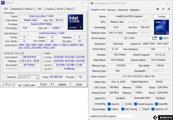Click the Level 3 cache value 24 MBytes
The height and width of the screenshot is (120, 173).
(69, 69)
